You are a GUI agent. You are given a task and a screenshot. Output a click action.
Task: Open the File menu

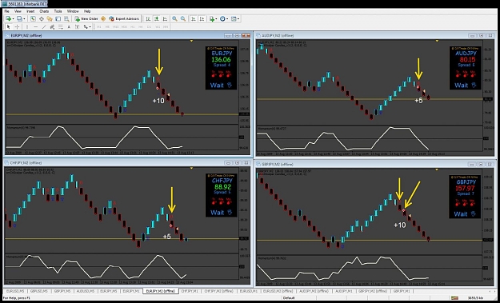pos(6,11)
